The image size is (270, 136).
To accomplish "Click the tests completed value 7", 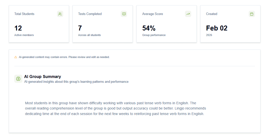I will point(80,28).
